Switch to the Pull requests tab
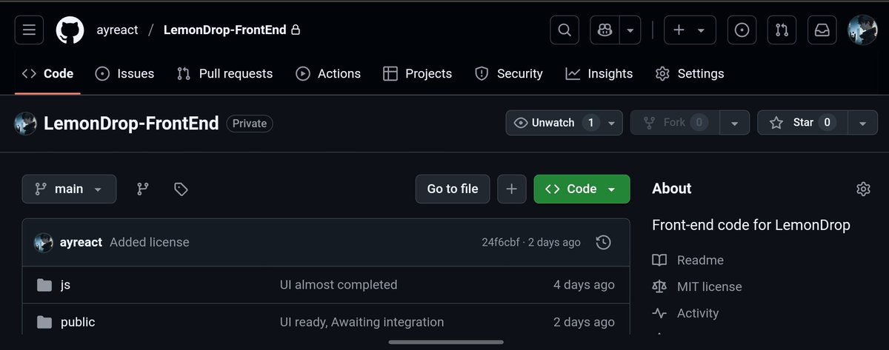 pos(224,73)
